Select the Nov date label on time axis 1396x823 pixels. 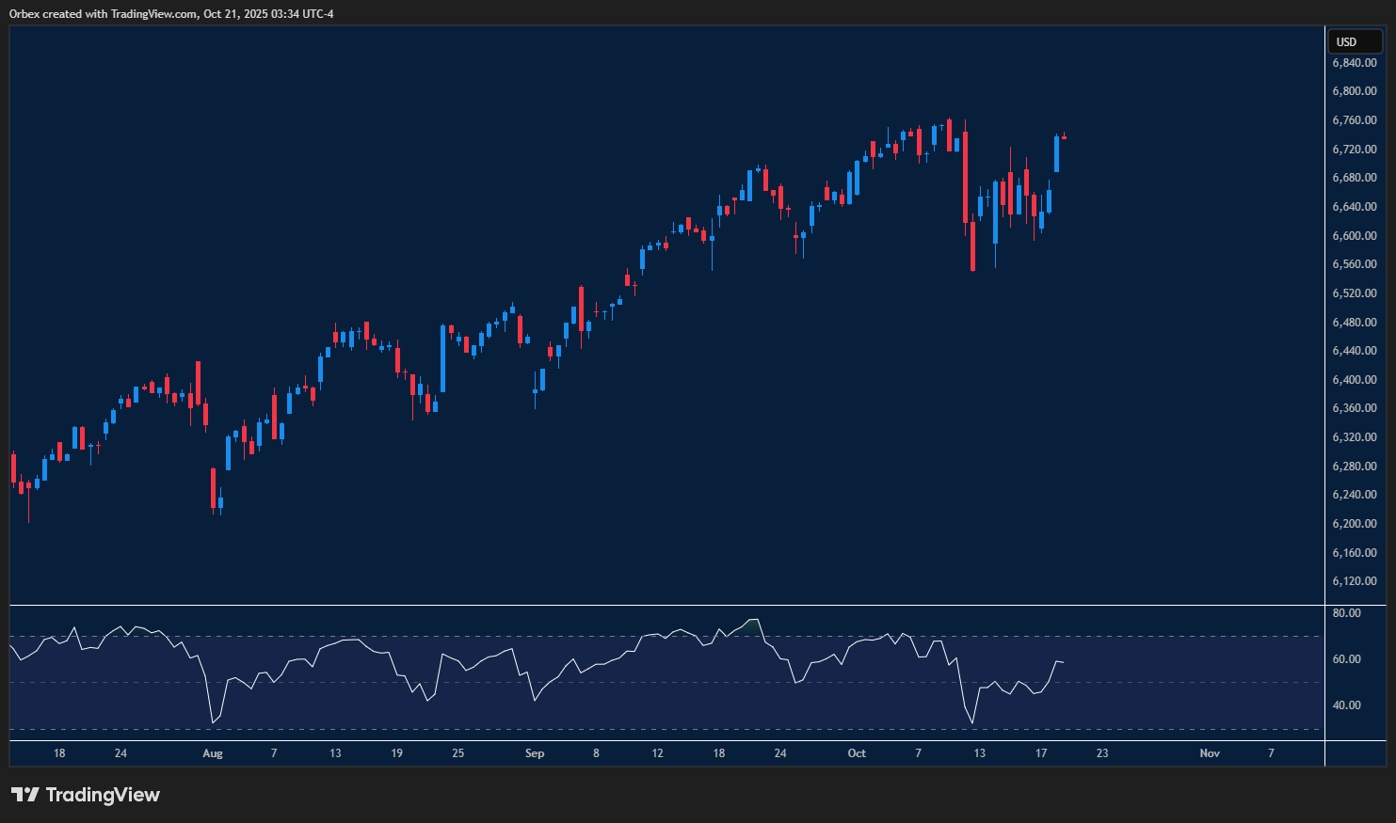(1210, 753)
